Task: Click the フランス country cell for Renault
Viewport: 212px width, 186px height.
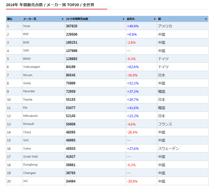Action: coord(165,124)
